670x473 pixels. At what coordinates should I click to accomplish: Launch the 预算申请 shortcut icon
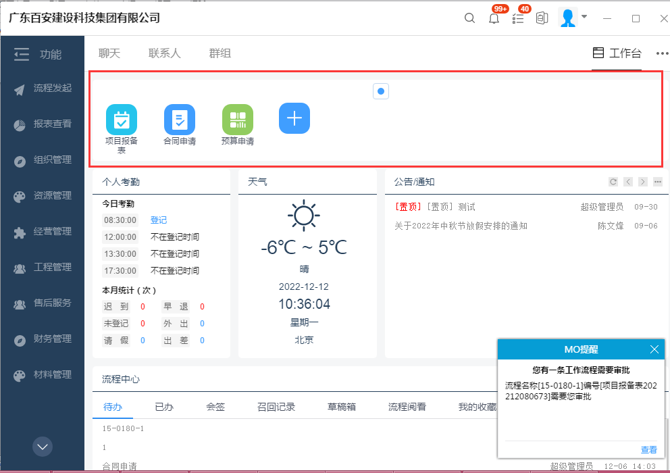point(238,120)
